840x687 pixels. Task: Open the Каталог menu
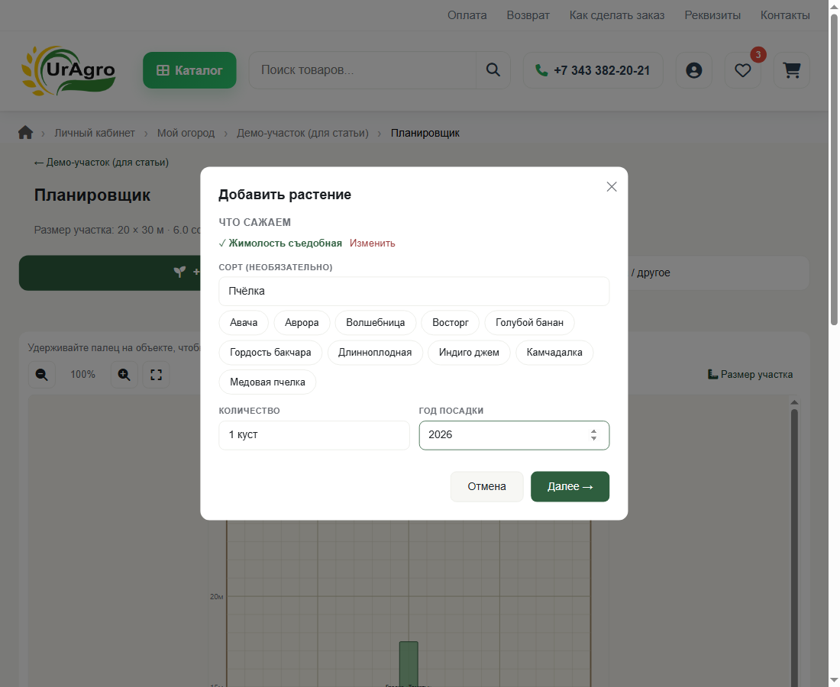click(189, 70)
